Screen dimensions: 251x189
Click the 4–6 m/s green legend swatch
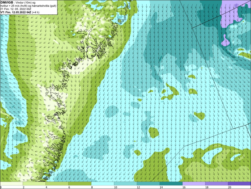point(57,183)
